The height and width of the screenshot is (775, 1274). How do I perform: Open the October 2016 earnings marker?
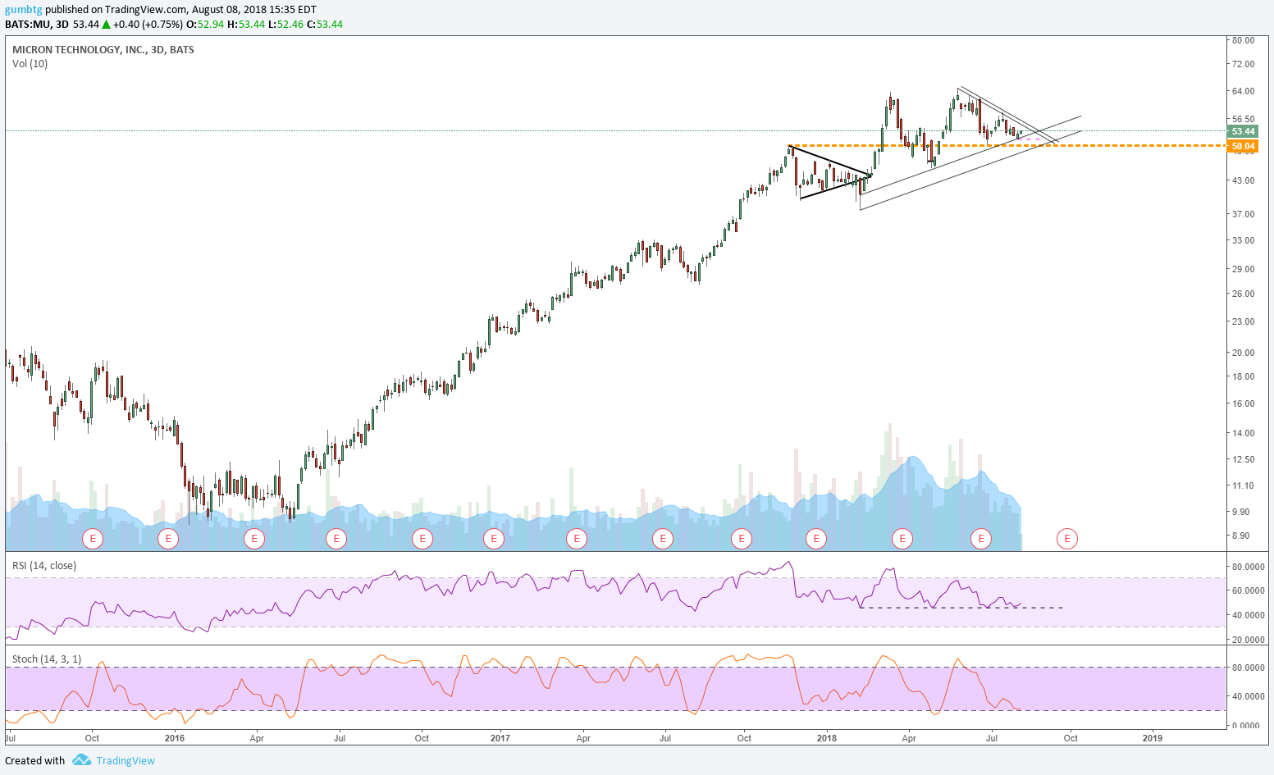coord(422,539)
